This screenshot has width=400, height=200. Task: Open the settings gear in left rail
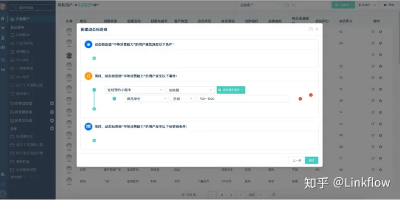tap(3, 174)
